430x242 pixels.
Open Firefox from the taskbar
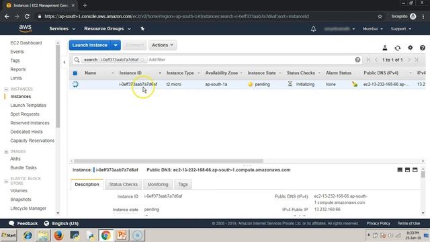tap(58, 235)
